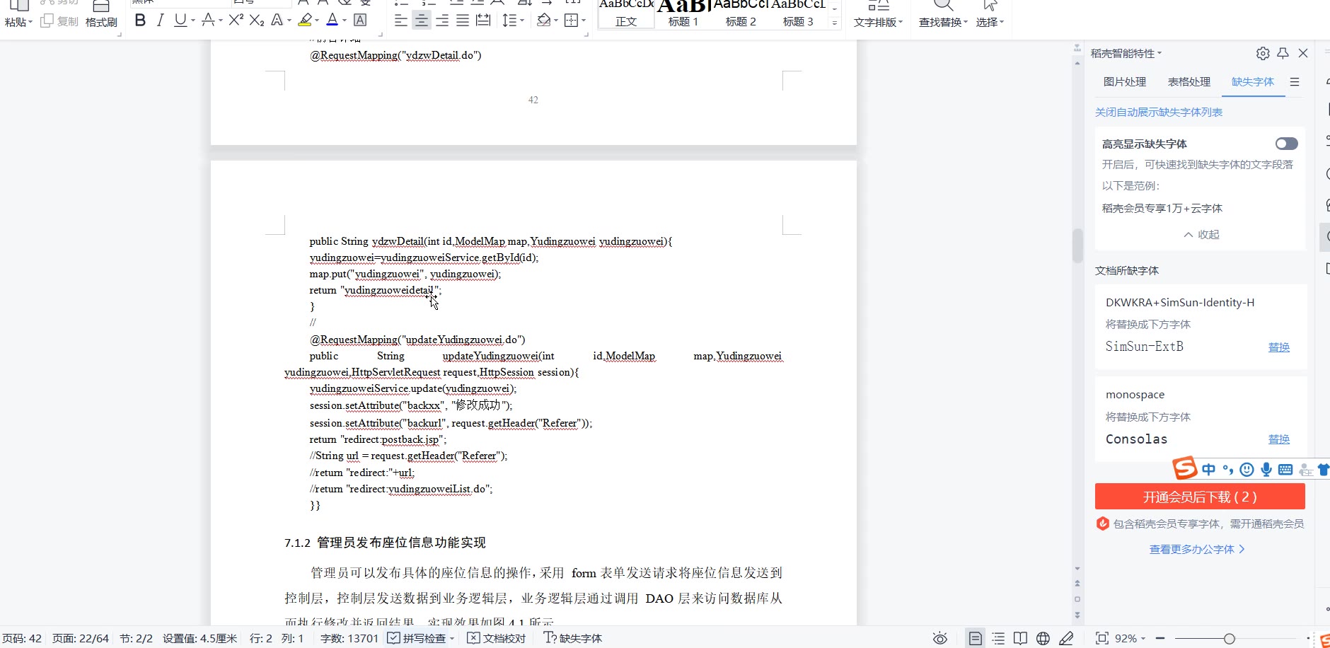Apply superscript formatting

236,21
